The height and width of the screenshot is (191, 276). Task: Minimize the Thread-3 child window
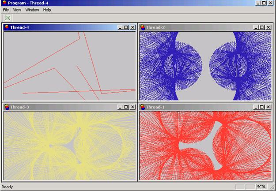[120, 107]
